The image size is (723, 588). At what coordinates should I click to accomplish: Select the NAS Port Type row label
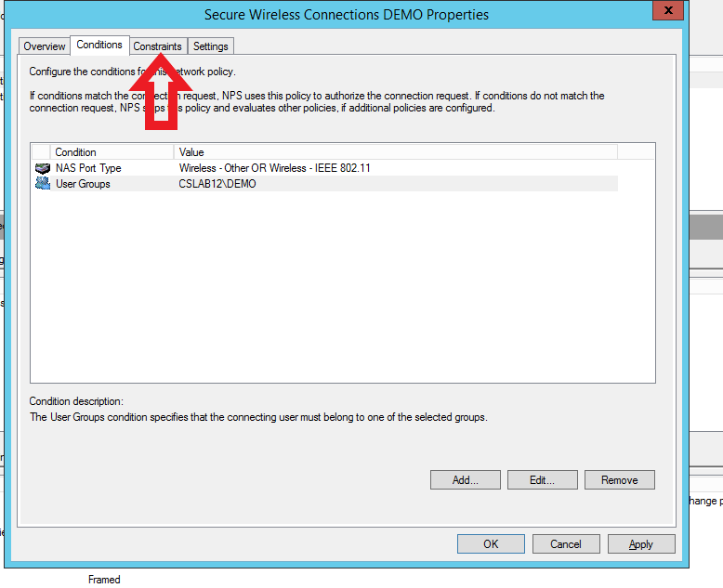88,168
